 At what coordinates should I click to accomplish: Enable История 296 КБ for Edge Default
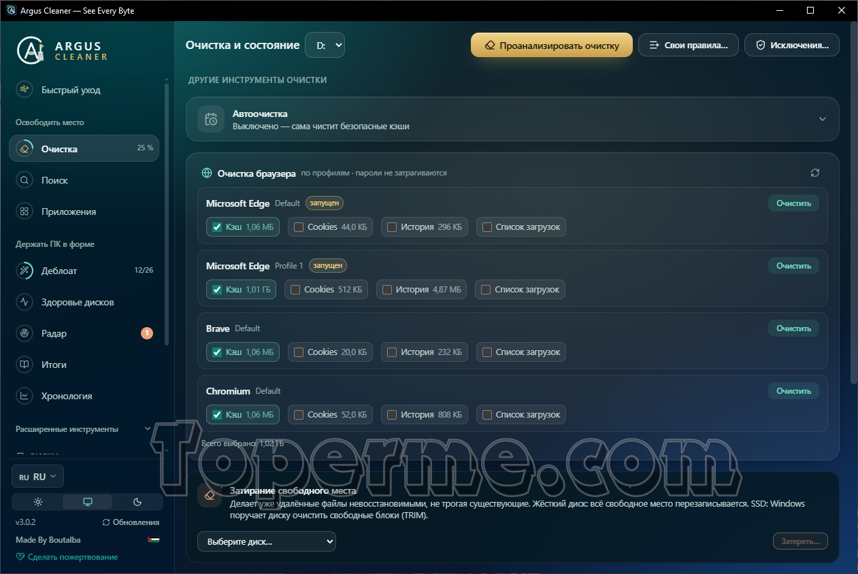(392, 227)
